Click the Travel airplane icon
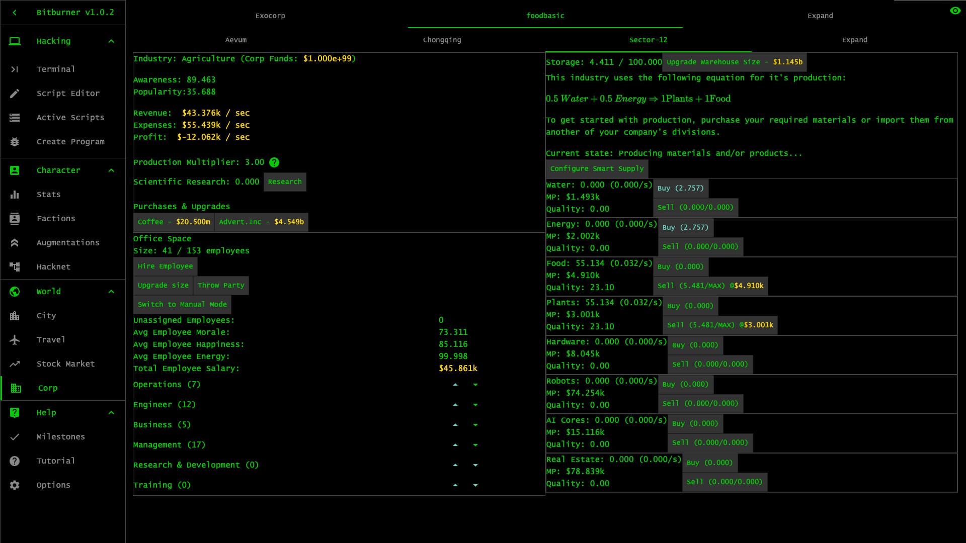 coord(15,339)
